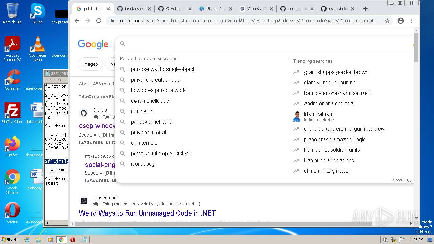Click the taskbar clock showing 1:26 PM
Image resolution: width=434 pixels, height=244 pixels.
(416, 240)
